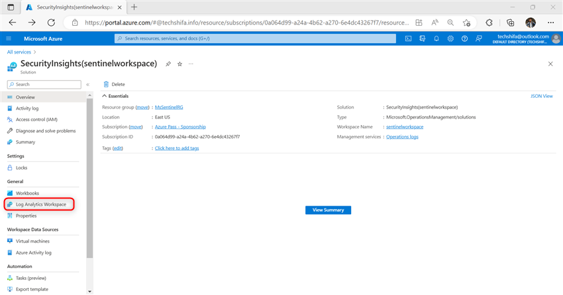Screen dimensions: 563x295
Task: Click the Search resources, services, and docs box
Action: click(255, 38)
